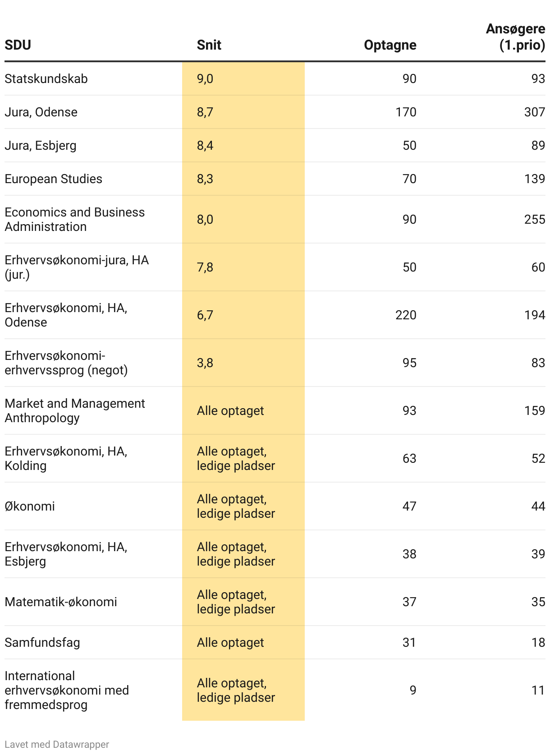Click Erhvervsøkonomi-erhvervssprog (negot) row label
The width and height of the screenshot is (550, 755).
pyautogui.click(x=66, y=363)
